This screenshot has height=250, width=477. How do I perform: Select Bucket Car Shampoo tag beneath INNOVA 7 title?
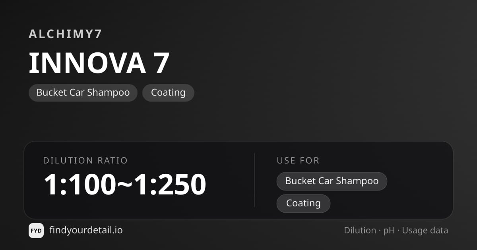coord(83,92)
